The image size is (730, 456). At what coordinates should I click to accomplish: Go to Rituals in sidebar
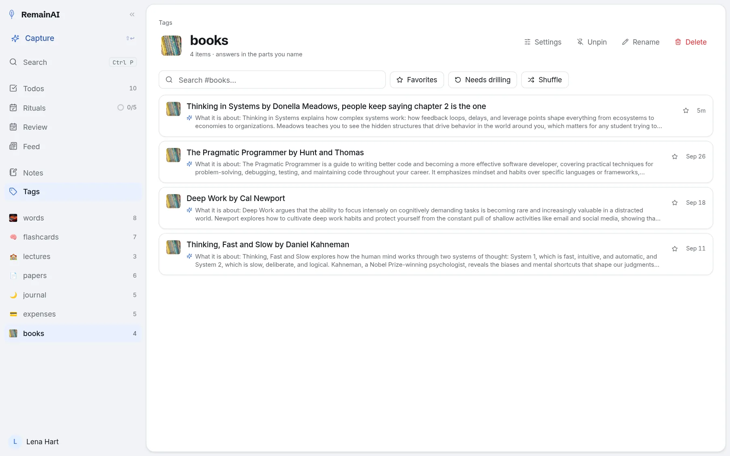point(73,108)
